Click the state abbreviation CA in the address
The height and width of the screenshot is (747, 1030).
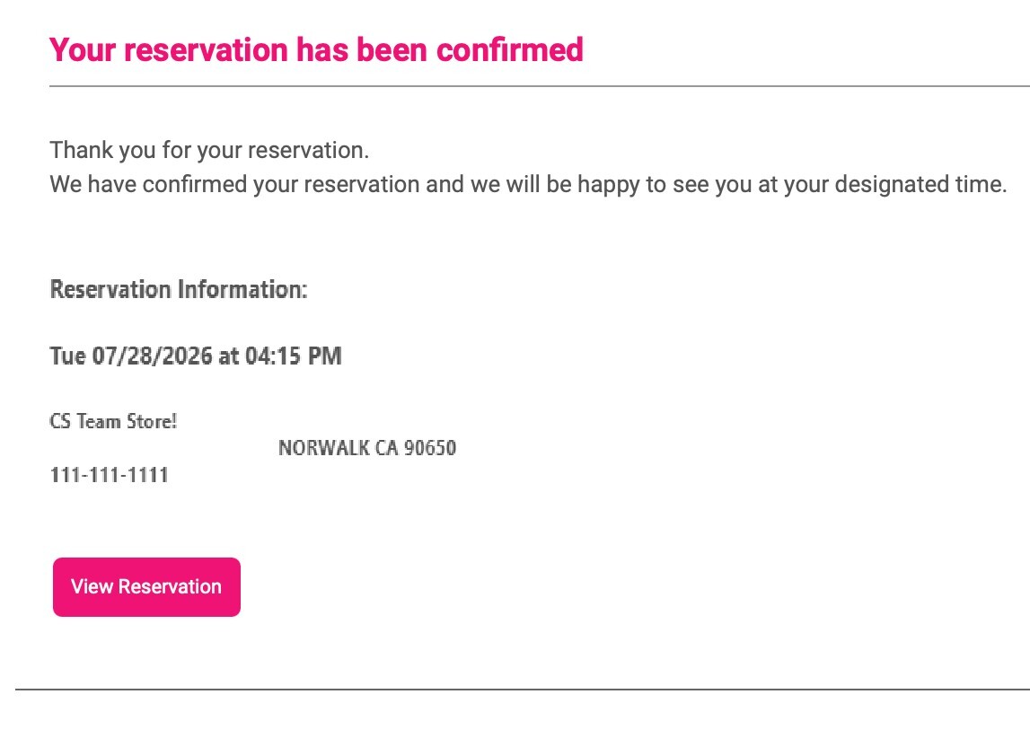pos(387,447)
